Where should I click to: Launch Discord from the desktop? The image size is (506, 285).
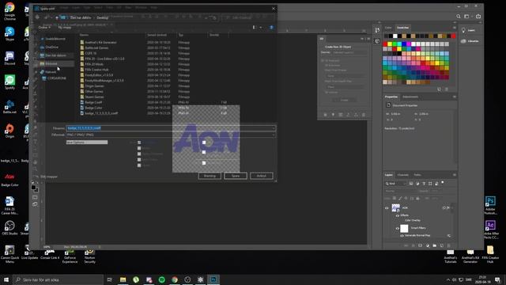tap(9, 58)
